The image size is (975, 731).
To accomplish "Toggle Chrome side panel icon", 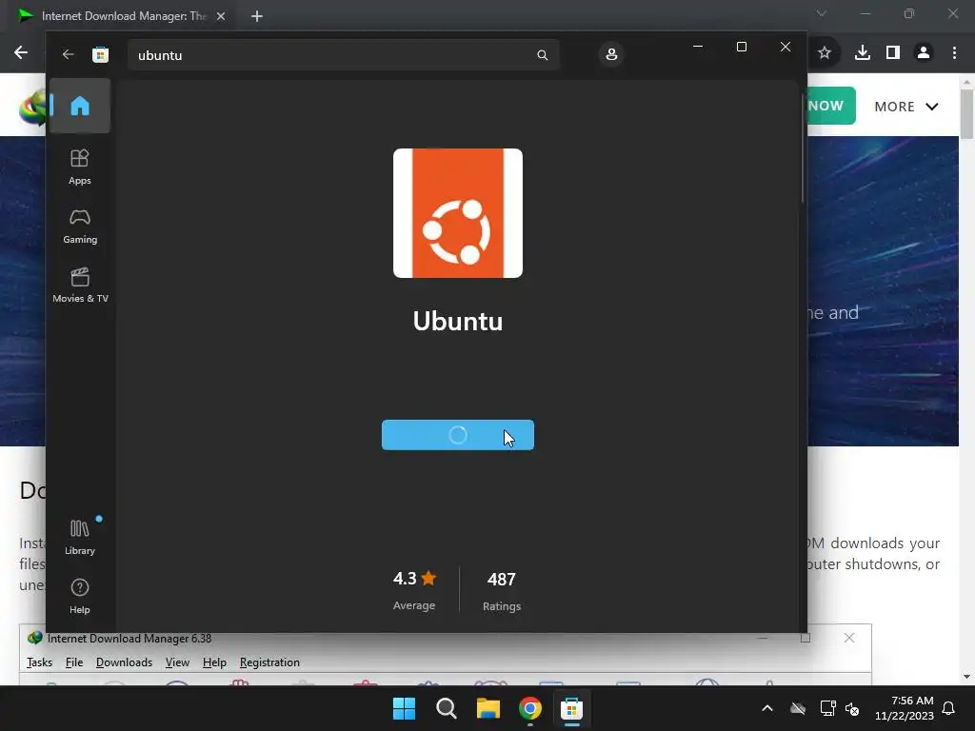I will pyautogui.click(x=893, y=53).
